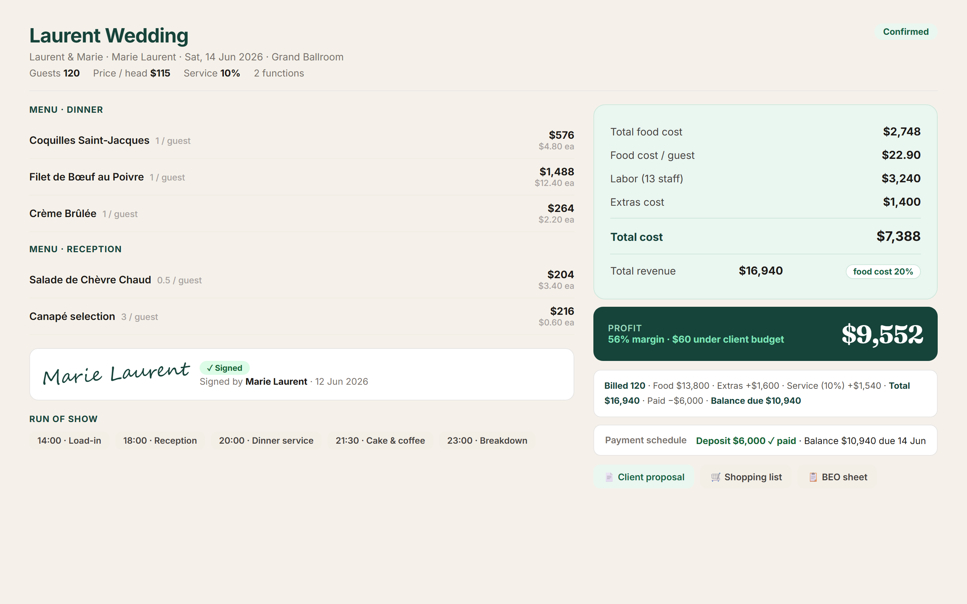The image size is (967, 604).
Task: Open the Client proposal button
Action: (x=644, y=477)
